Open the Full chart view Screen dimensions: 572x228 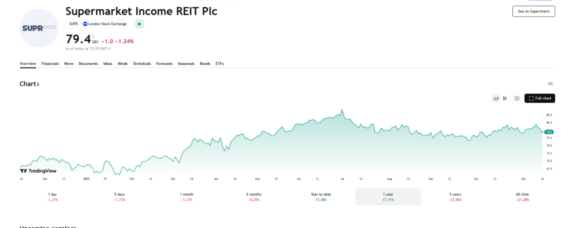pyautogui.click(x=540, y=99)
